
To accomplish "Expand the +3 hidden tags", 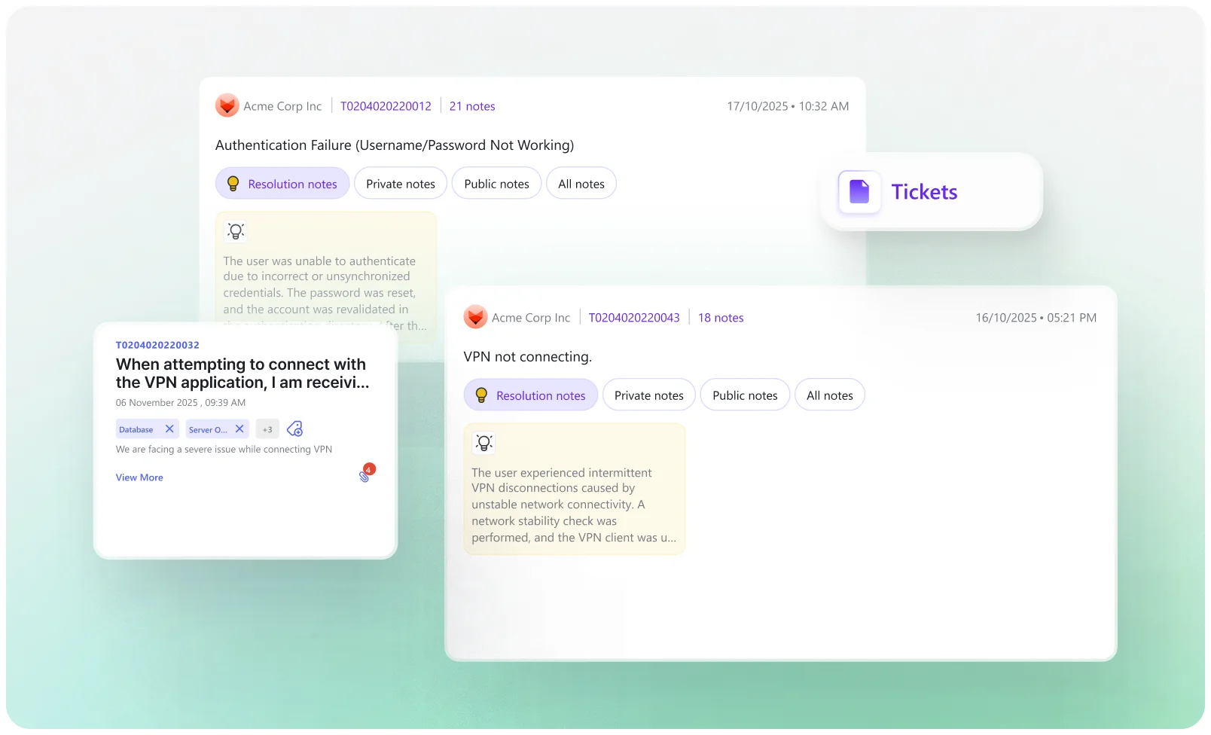I will [x=267, y=429].
